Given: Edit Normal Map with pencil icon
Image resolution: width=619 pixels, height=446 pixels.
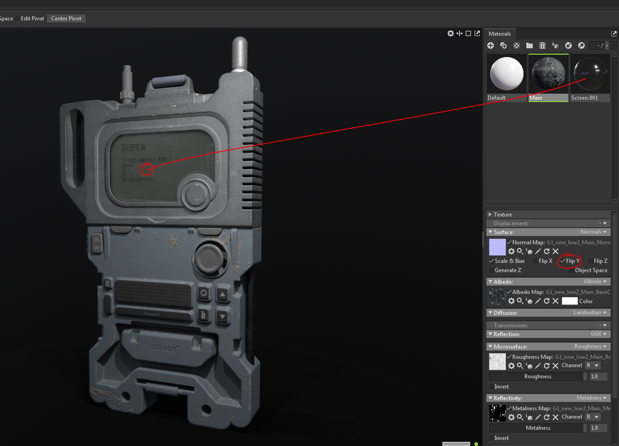Looking at the screenshot, I should (x=538, y=251).
